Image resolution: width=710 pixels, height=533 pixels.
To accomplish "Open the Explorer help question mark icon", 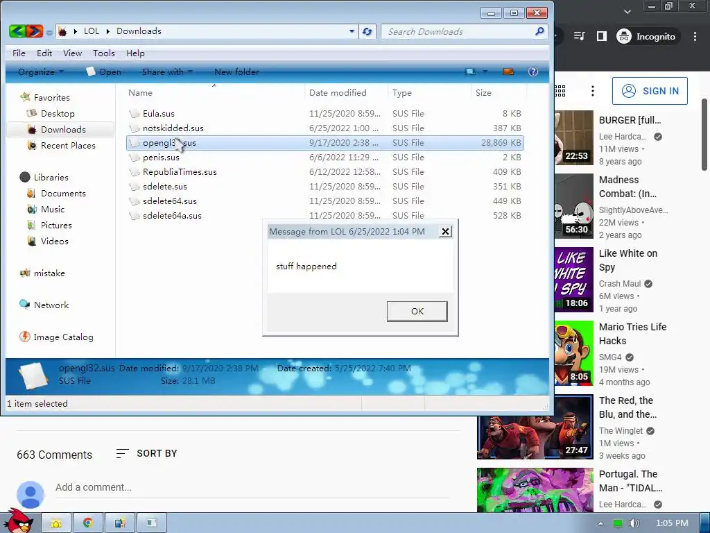I will pos(533,71).
